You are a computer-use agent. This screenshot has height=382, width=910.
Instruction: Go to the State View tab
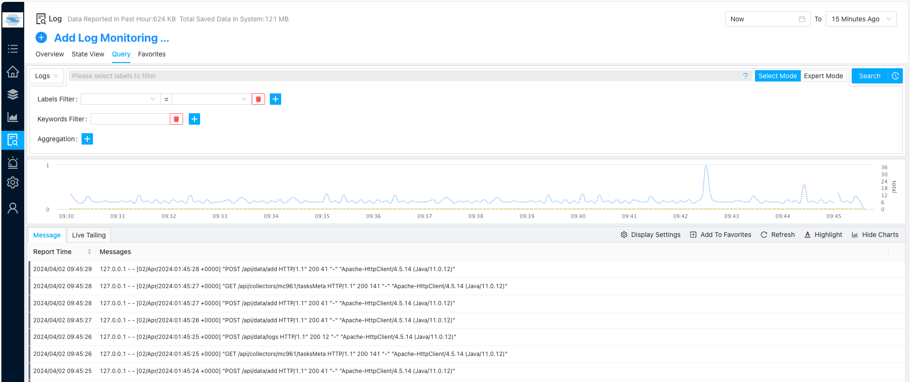pyautogui.click(x=88, y=54)
